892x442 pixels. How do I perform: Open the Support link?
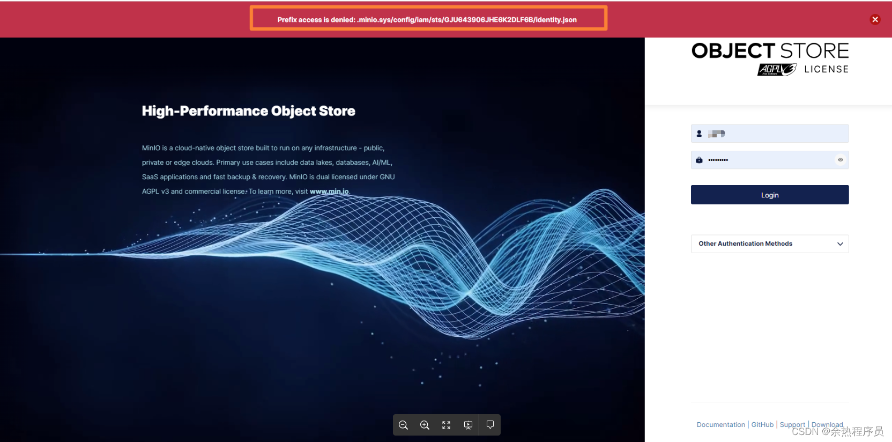click(x=792, y=424)
